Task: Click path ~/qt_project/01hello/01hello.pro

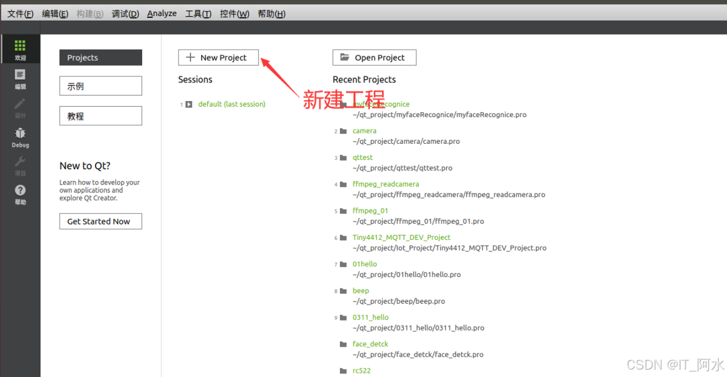Action: point(407,275)
